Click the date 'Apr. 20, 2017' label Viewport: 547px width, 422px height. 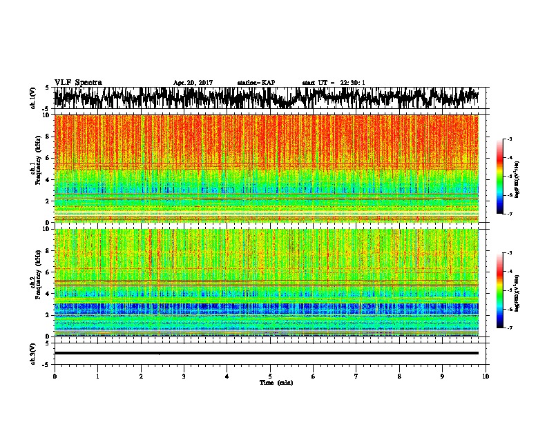click(193, 83)
